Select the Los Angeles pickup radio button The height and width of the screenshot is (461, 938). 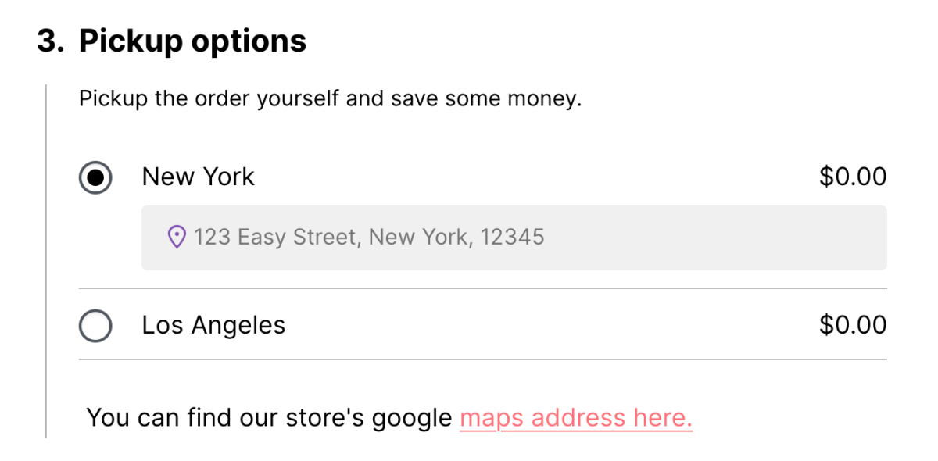click(x=95, y=326)
